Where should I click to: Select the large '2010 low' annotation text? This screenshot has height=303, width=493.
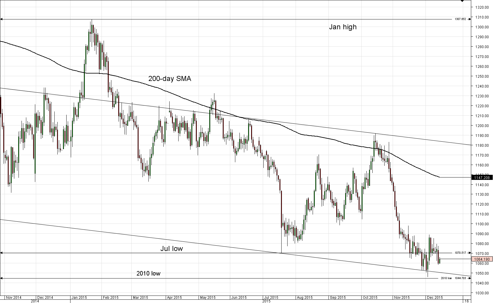pyautogui.click(x=148, y=273)
